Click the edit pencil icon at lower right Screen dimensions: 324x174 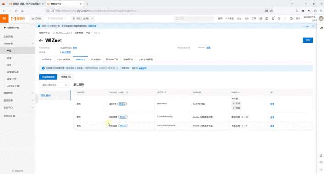coord(321,156)
